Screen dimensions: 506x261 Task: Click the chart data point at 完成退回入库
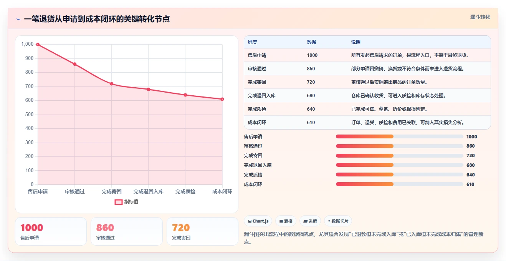coord(149,89)
